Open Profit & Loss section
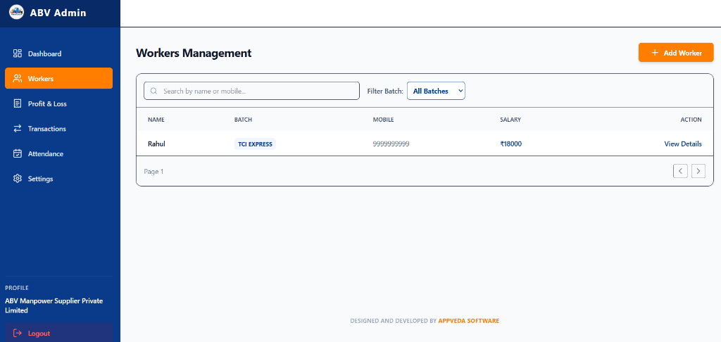 tap(59, 103)
